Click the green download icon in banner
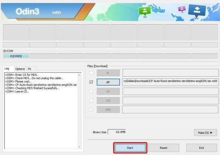The height and width of the screenshot is (155, 220). [145, 11]
